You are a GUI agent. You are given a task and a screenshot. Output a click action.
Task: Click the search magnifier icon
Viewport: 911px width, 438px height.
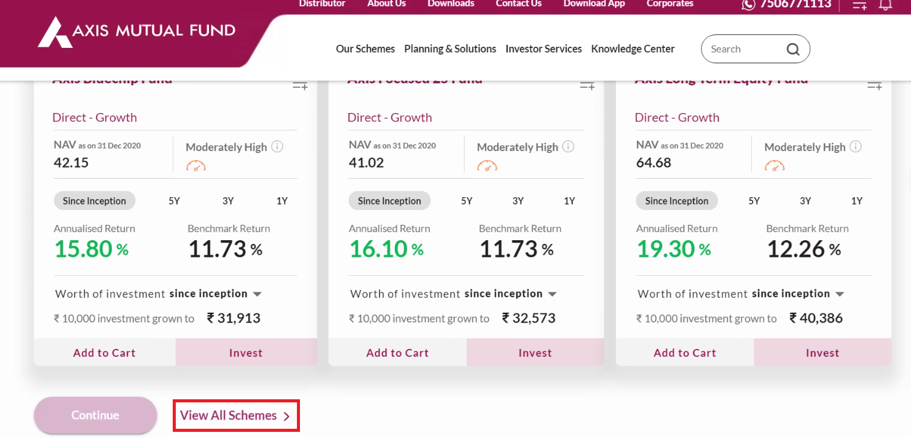click(x=793, y=49)
